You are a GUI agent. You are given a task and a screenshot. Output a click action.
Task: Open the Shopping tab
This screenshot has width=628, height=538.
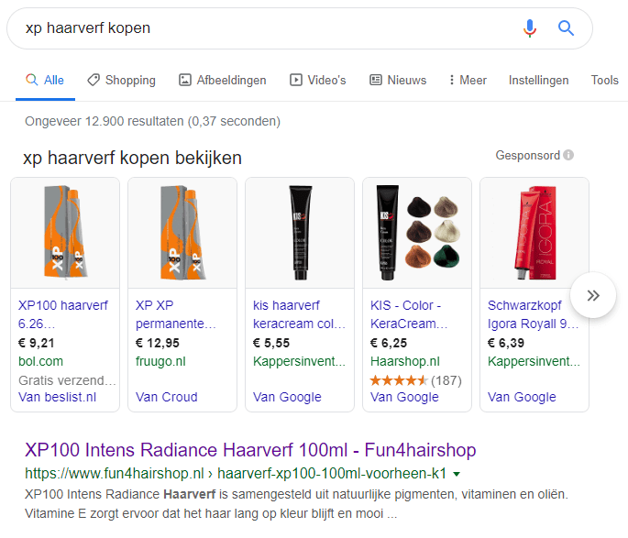(x=121, y=81)
